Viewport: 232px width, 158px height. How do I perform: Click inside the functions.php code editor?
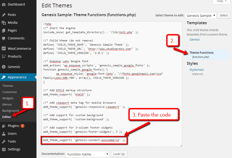click(x=112, y=84)
